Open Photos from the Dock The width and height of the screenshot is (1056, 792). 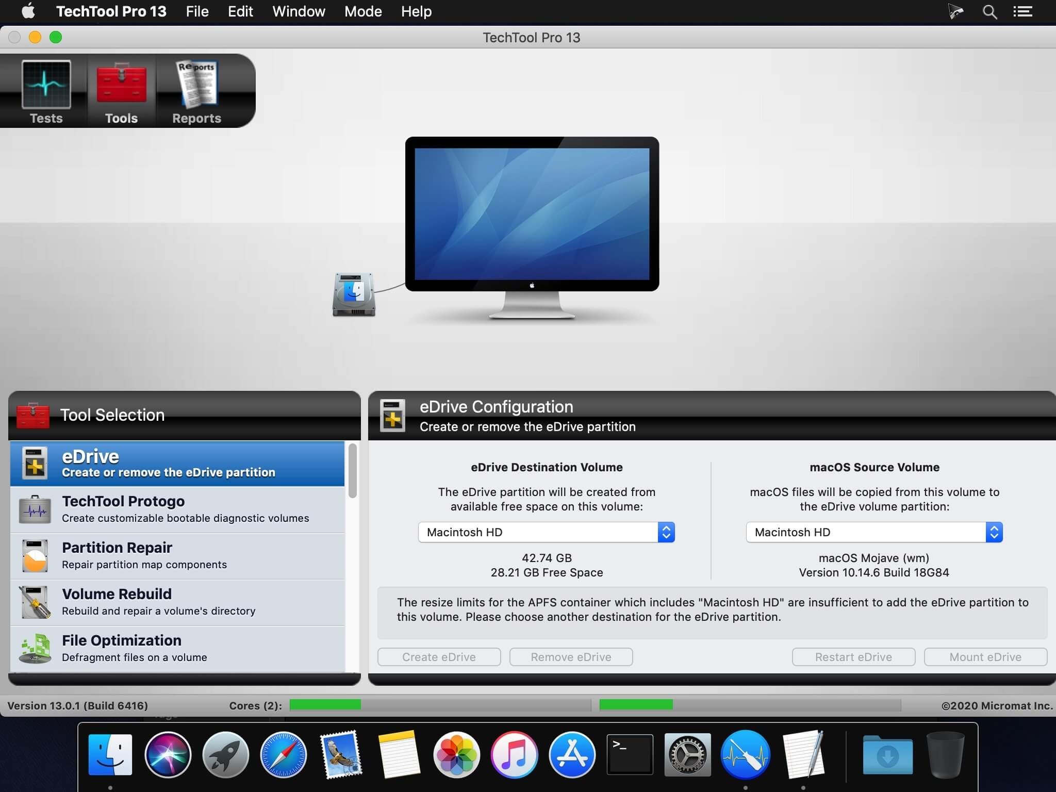point(456,755)
